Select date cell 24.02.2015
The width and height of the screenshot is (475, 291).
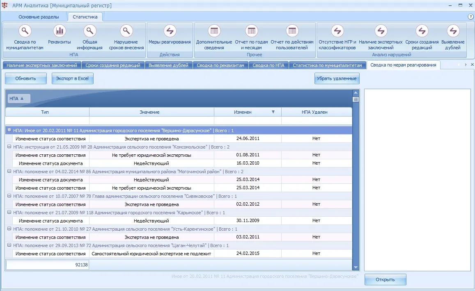point(248,253)
